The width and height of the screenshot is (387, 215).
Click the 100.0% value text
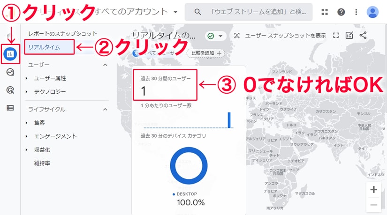pyautogui.click(x=190, y=203)
